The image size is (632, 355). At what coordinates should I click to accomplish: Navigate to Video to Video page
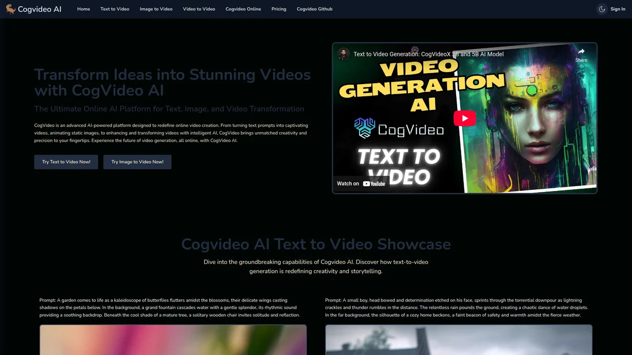(199, 9)
